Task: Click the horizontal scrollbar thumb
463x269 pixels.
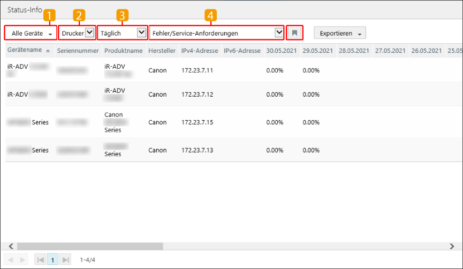Action: [x=86, y=246]
